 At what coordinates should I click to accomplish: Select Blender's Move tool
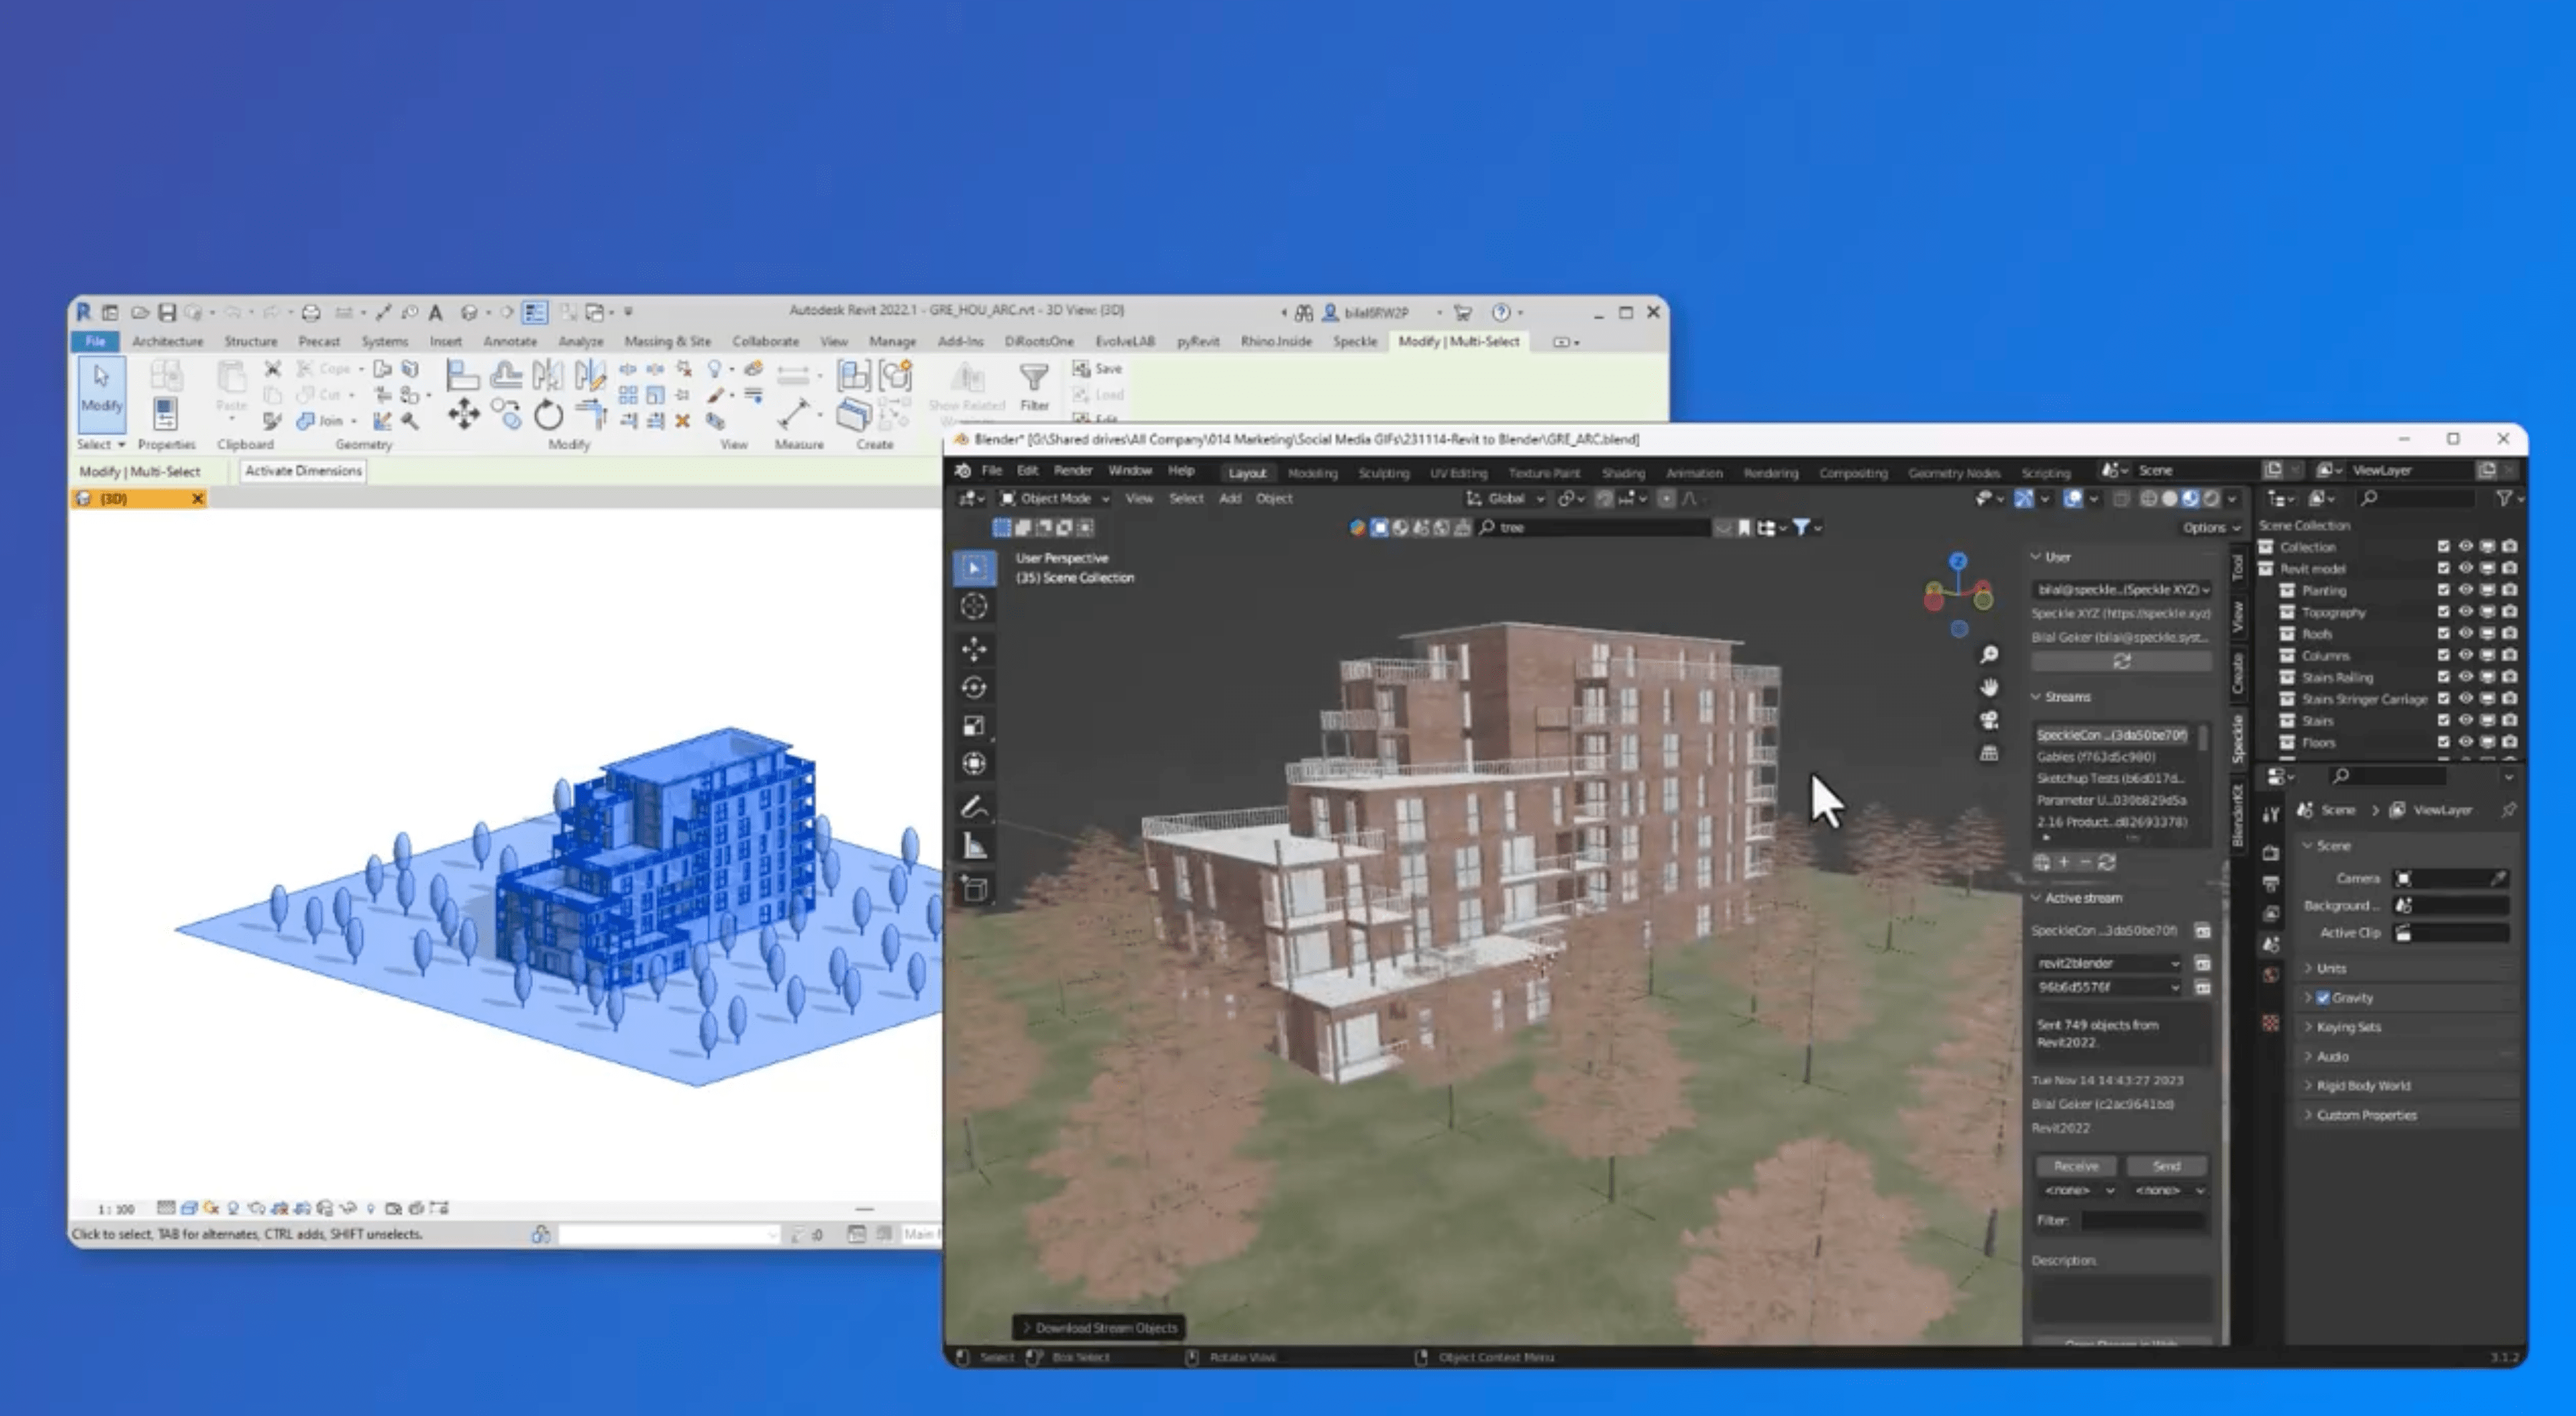975,649
